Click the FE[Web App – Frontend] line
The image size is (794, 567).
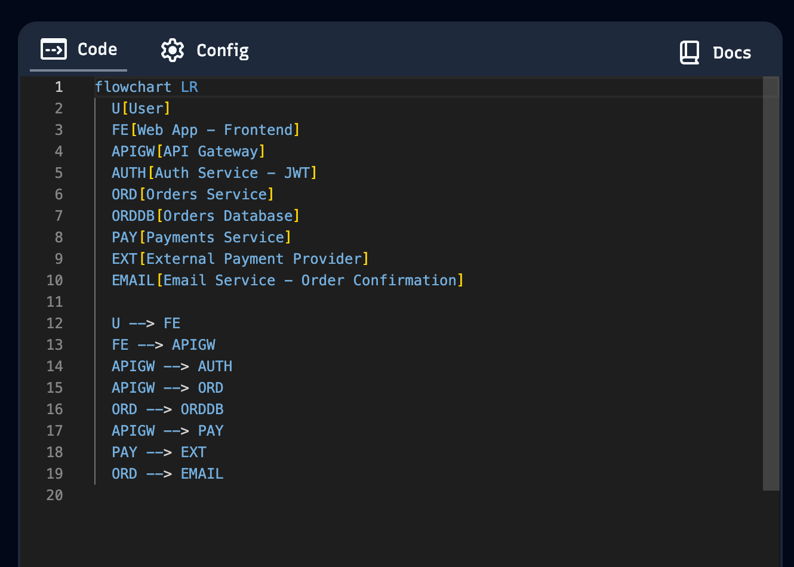point(205,130)
